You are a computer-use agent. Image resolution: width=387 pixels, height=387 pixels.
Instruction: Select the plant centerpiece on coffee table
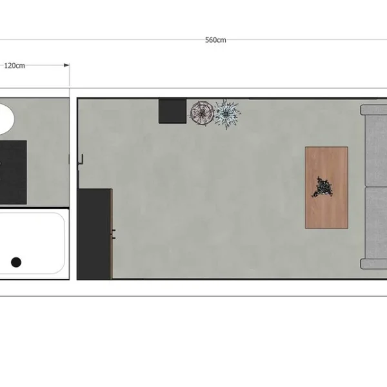point(322,187)
